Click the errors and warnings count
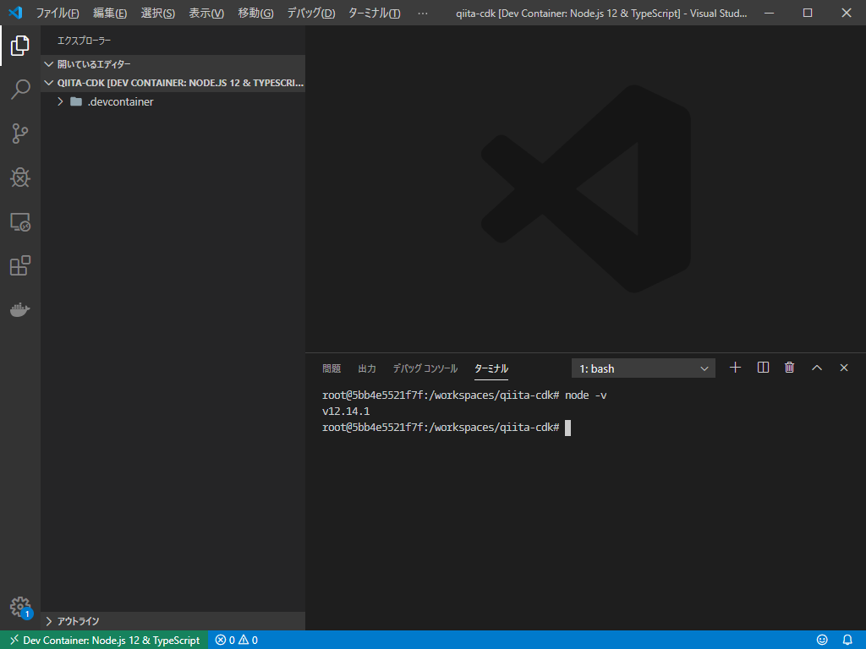The image size is (866, 649). 237,641
